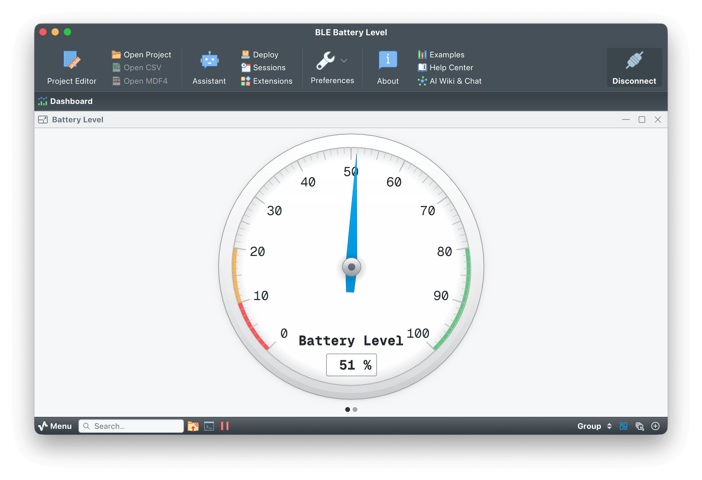Click the Battery Level gauge caption
702x480 pixels.
click(x=351, y=341)
